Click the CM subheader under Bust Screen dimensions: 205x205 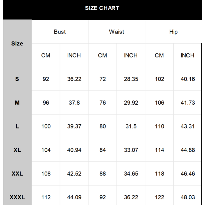coord(46,55)
